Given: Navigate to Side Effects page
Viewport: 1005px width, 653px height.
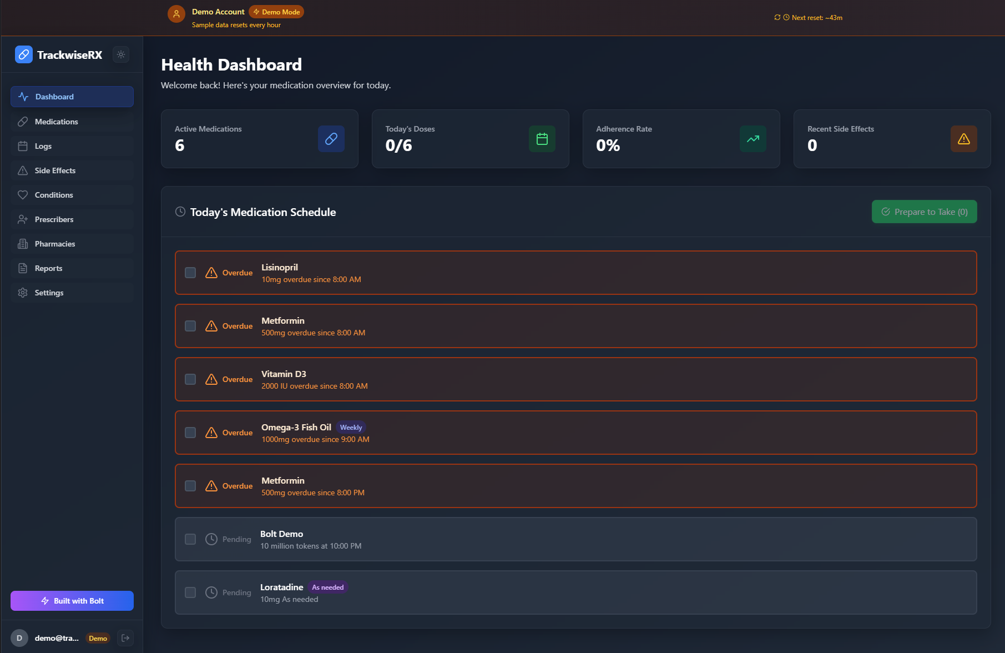Looking at the screenshot, I should (x=72, y=170).
